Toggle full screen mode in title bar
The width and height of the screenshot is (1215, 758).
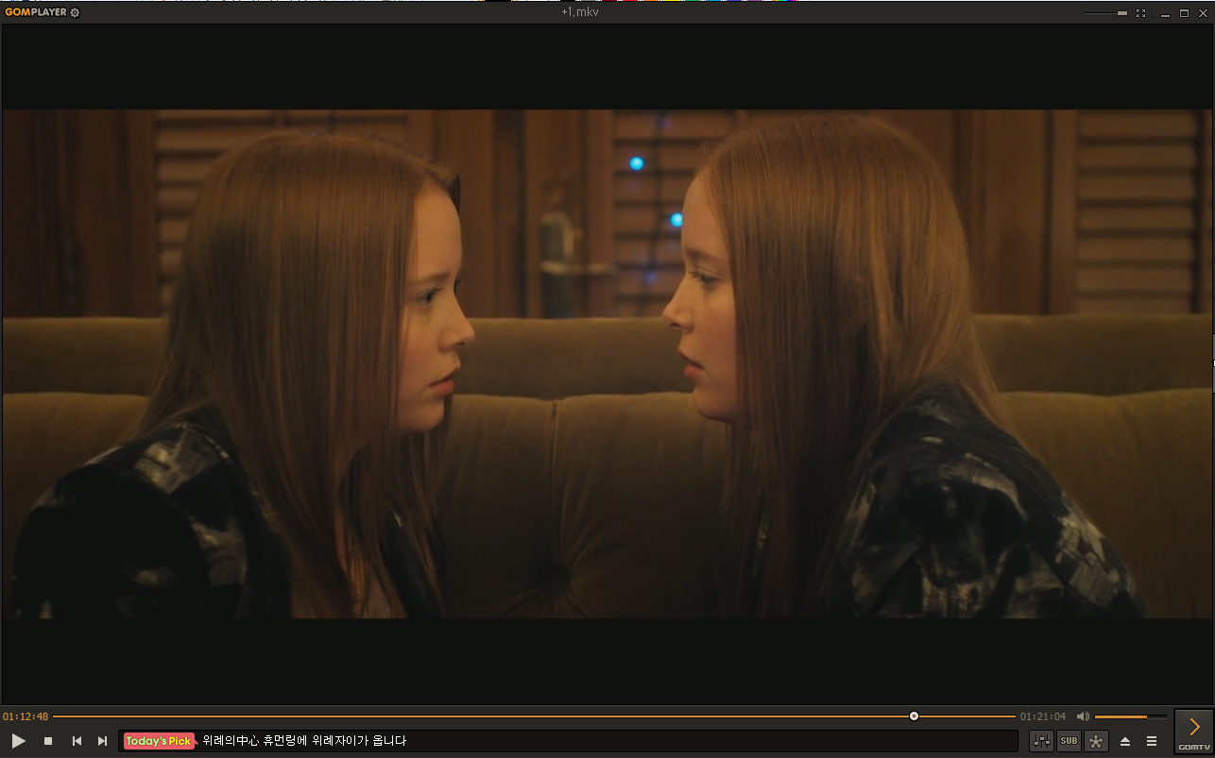(1140, 13)
